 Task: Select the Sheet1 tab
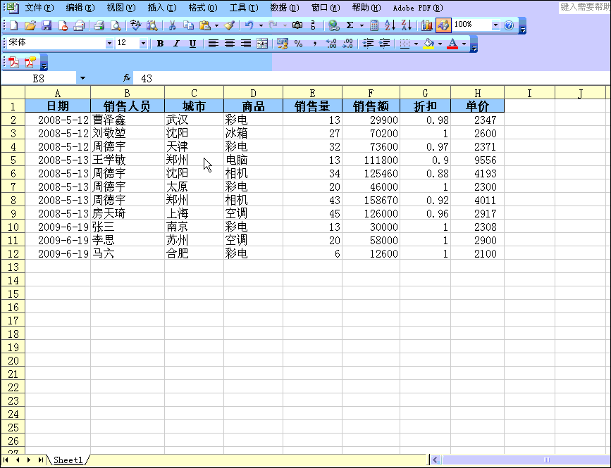coord(68,460)
